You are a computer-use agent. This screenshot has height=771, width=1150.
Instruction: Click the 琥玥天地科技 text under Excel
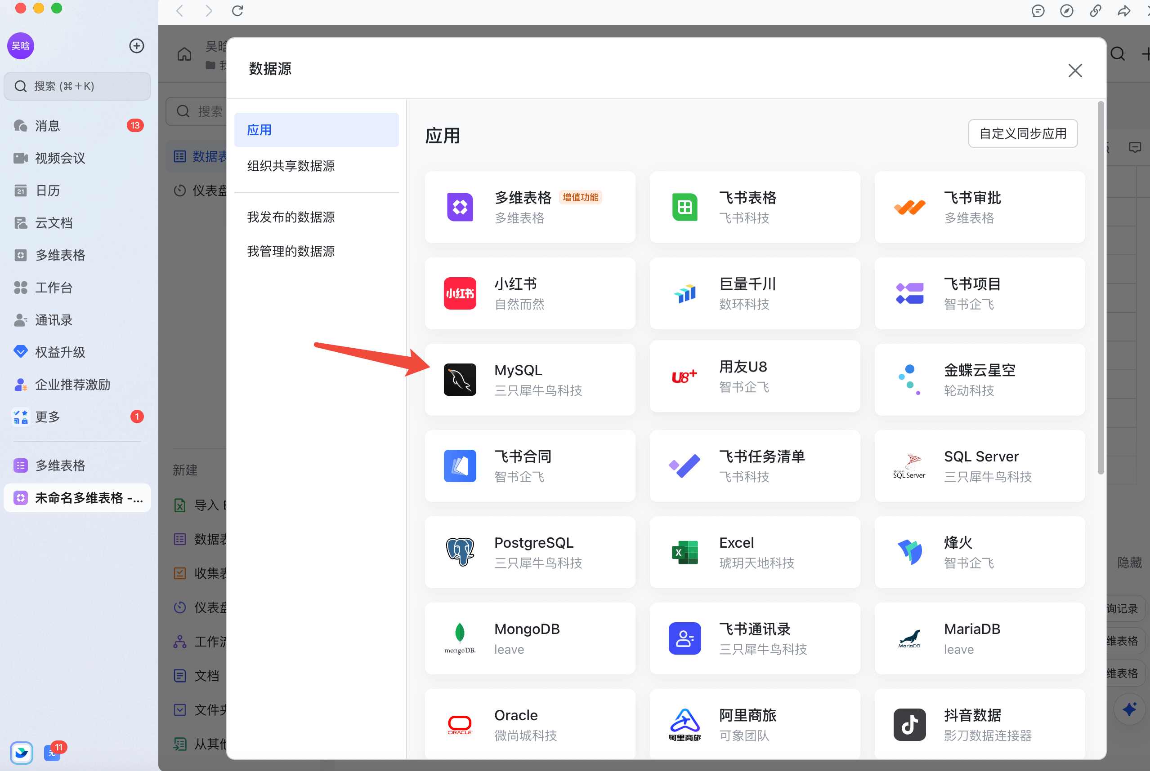(x=757, y=563)
